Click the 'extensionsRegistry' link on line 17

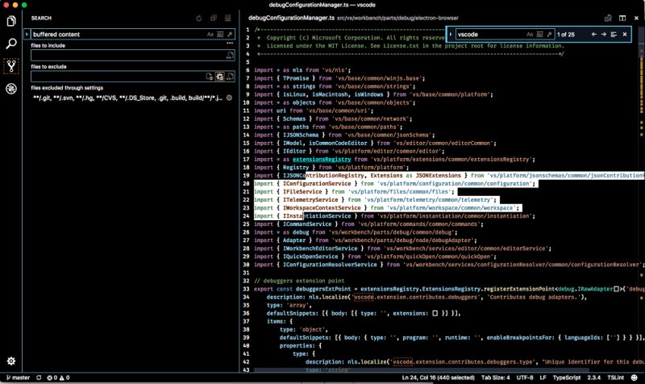point(322,159)
